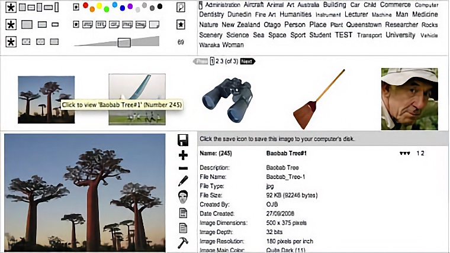The width and height of the screenshot is (450, 253).
Task: Select the pencil edit icon
Action: 183,181
